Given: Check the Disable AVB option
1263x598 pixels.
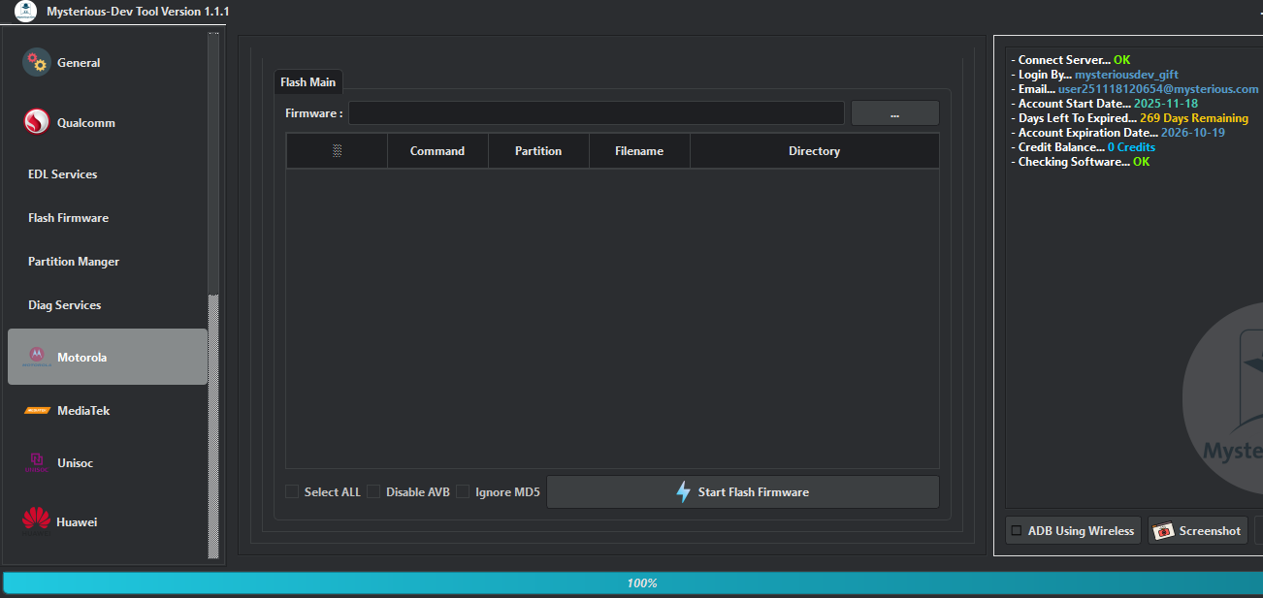Looking at the screenshot, I should coord(373,491).
